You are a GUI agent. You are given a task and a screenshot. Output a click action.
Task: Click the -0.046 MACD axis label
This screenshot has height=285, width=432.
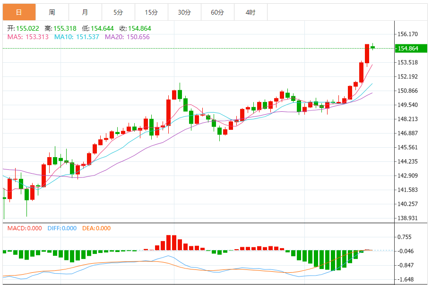[x=406, y=251]
